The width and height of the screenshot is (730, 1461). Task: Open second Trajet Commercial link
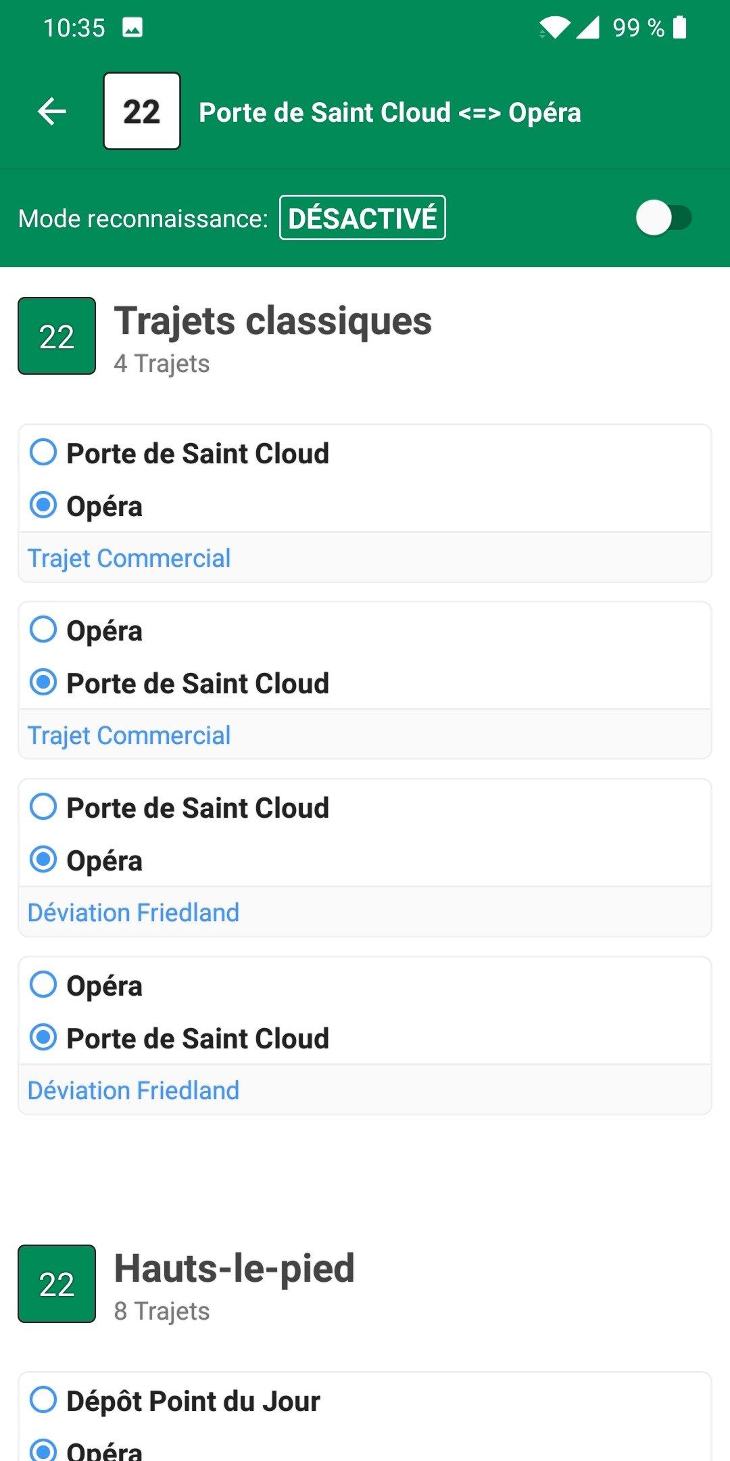(x=129, y=736)
